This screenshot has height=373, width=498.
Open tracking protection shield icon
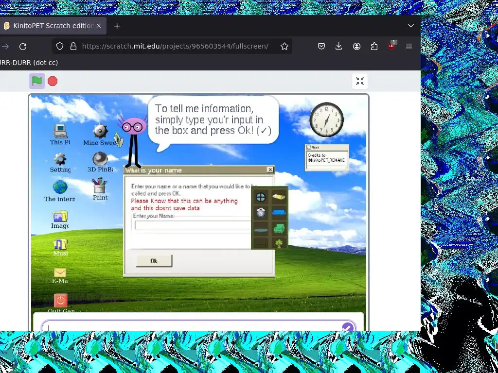60,46
